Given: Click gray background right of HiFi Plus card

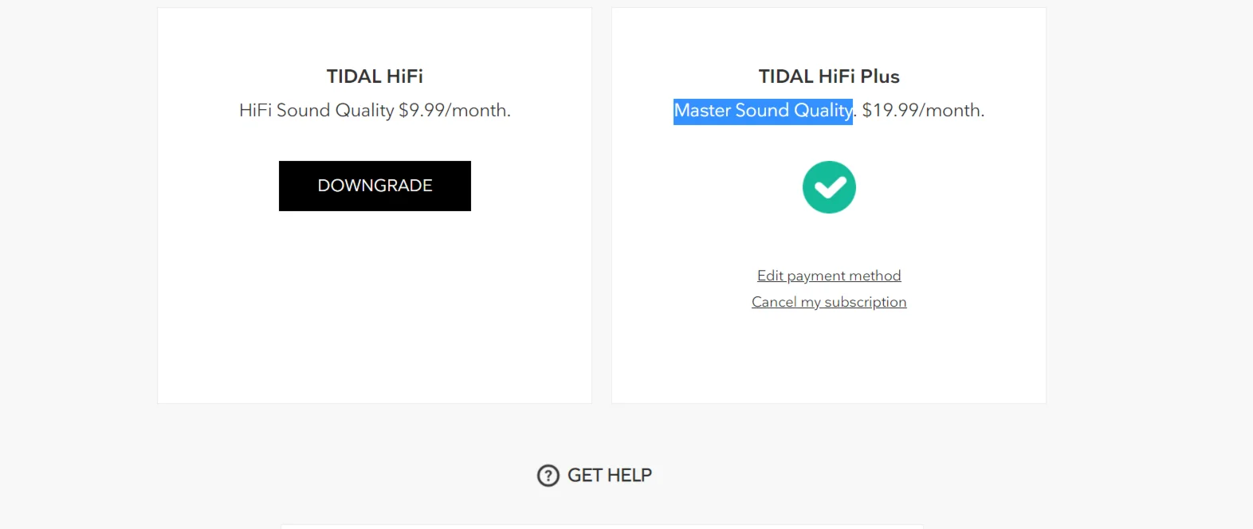Looking at the screenshot, I should pyautogui.click(x=1148, y=206).
